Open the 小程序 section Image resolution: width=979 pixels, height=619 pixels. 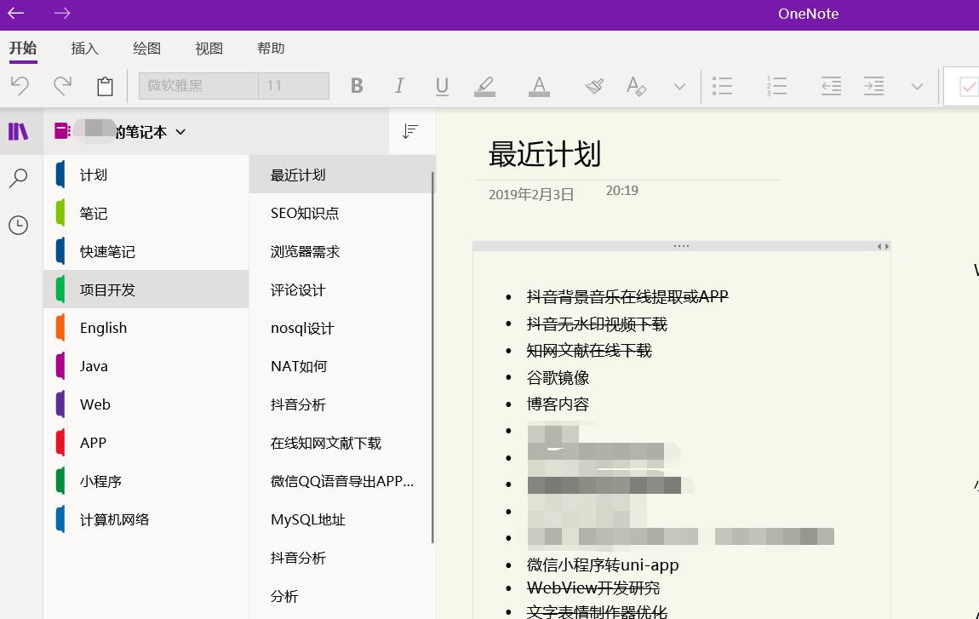(146, 481)
